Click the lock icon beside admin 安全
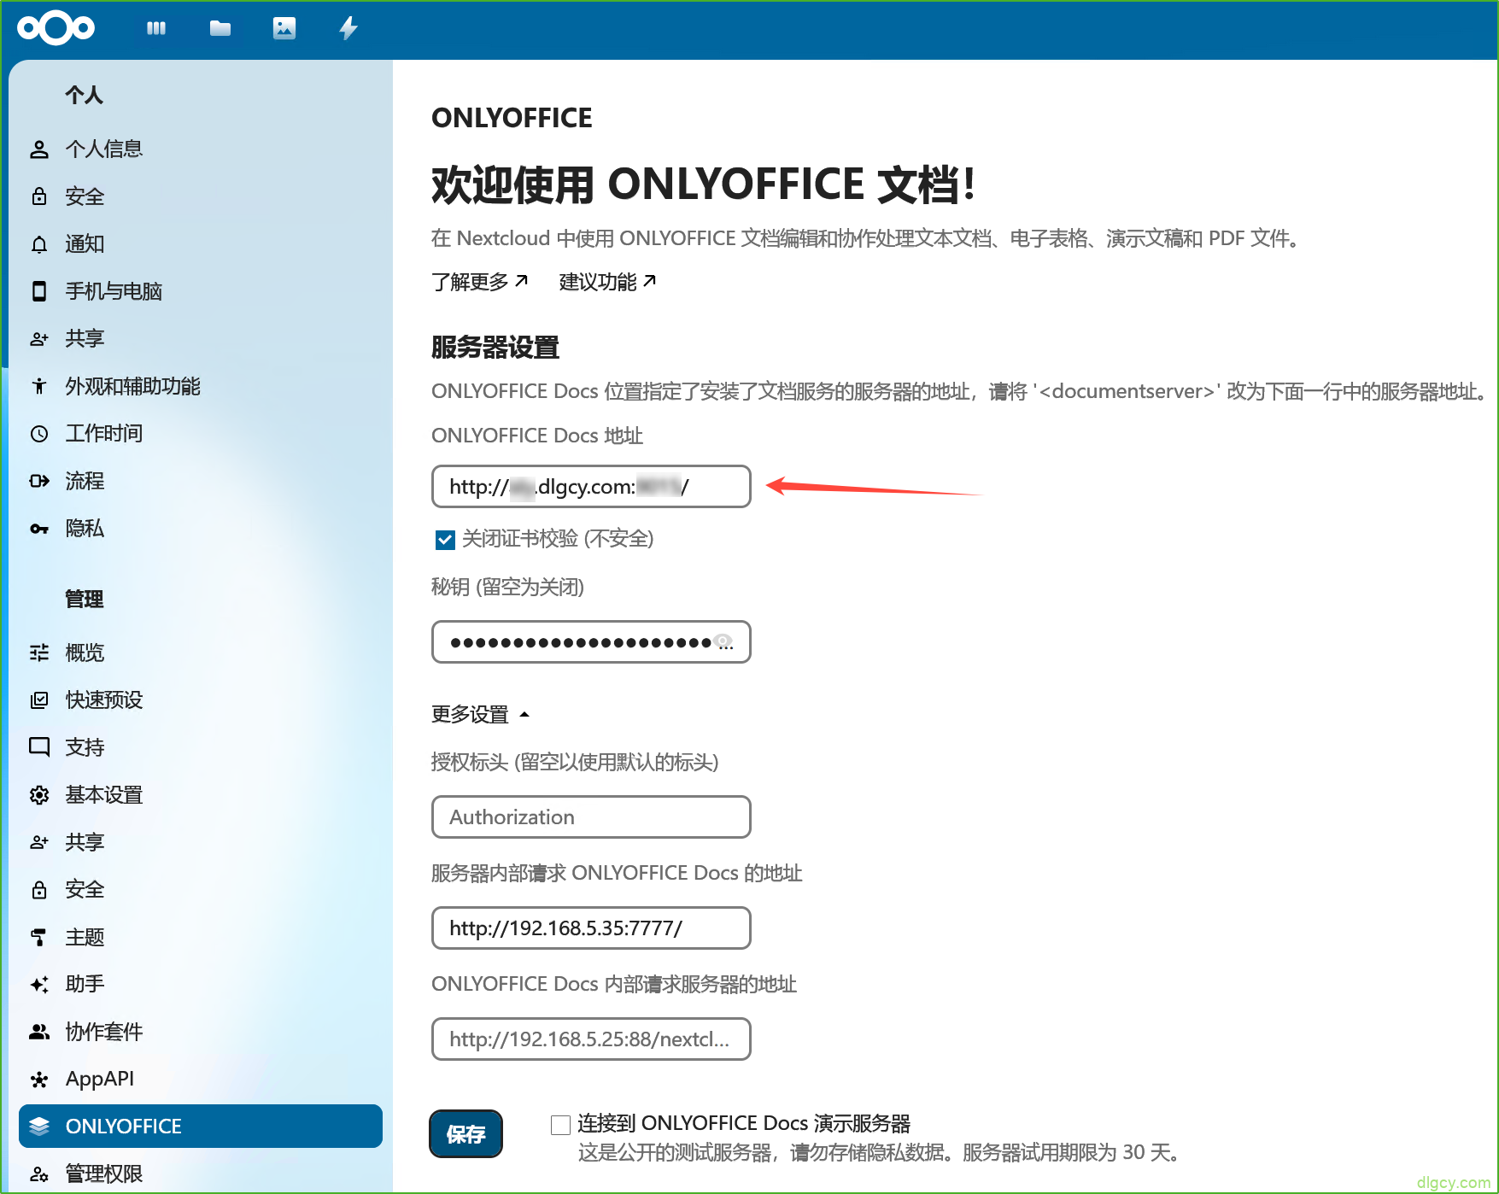This screenshot has width=1499, height=1194. tap(39, 890)
